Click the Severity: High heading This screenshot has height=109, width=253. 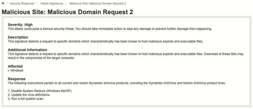pyautogui.click(x=20, y=25)
